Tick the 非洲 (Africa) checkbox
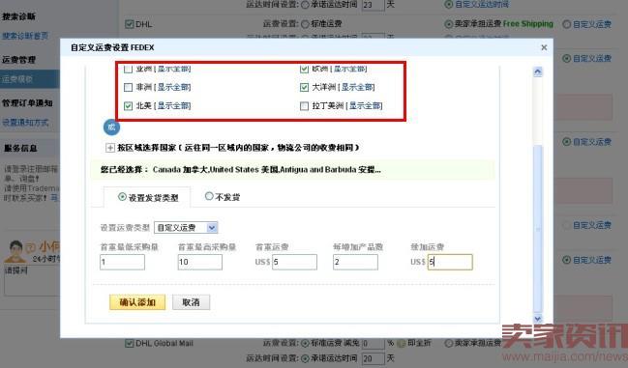 click(128, 87)
